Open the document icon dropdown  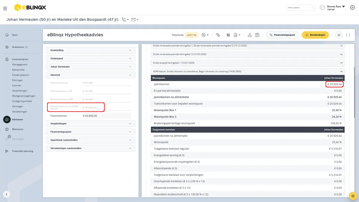(237, 35)
